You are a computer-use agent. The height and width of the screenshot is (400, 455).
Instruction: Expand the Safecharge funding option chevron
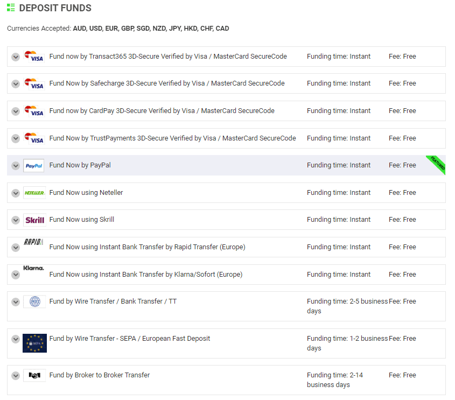tap(16, 84)
